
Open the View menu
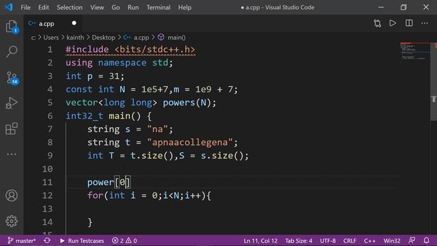point(97,8)
